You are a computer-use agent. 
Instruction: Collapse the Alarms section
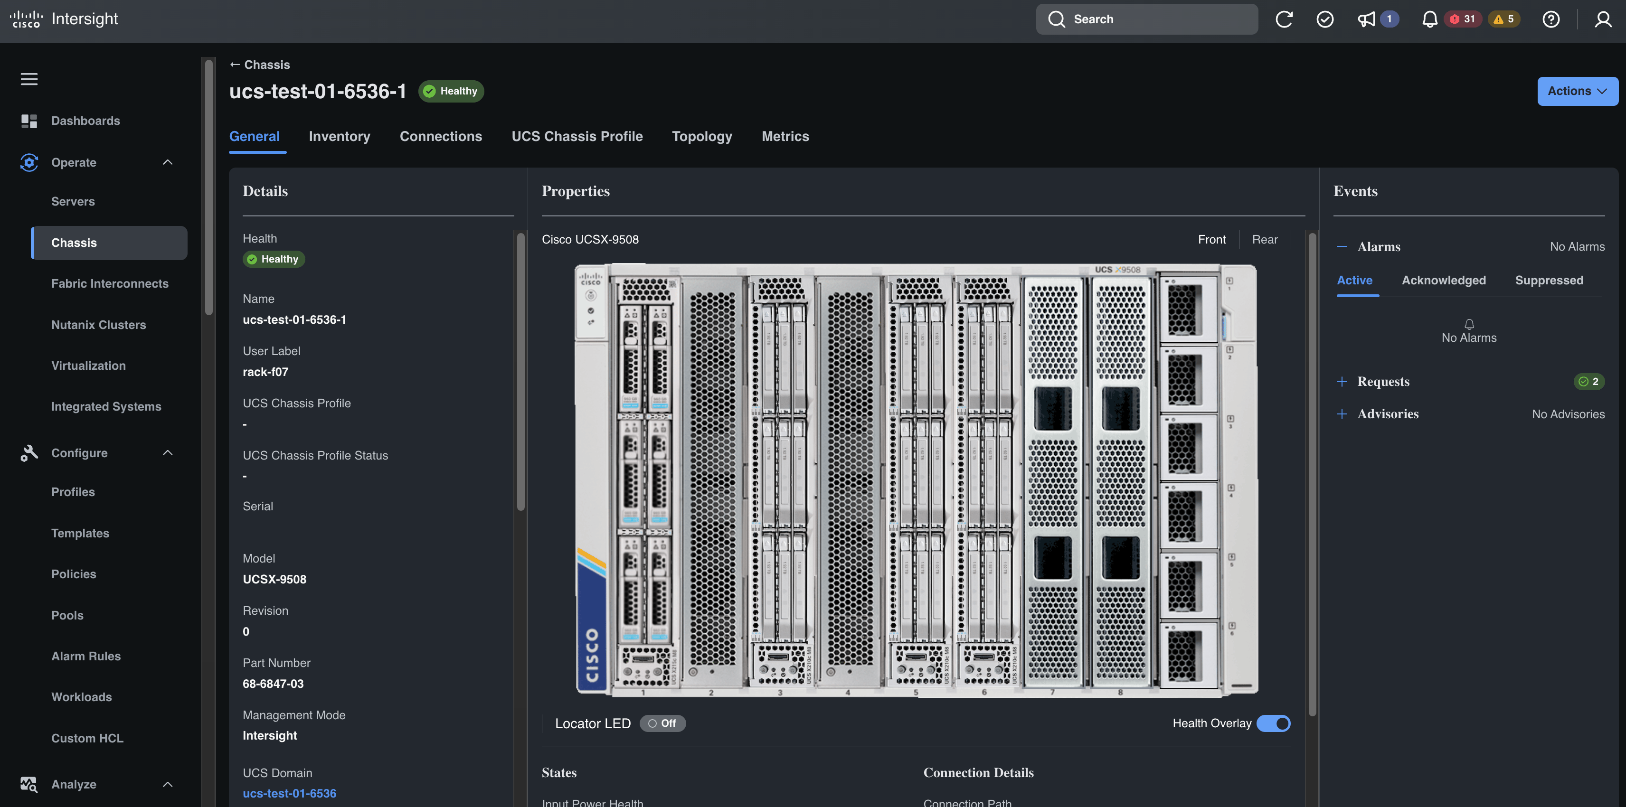tap(1342, 246)
